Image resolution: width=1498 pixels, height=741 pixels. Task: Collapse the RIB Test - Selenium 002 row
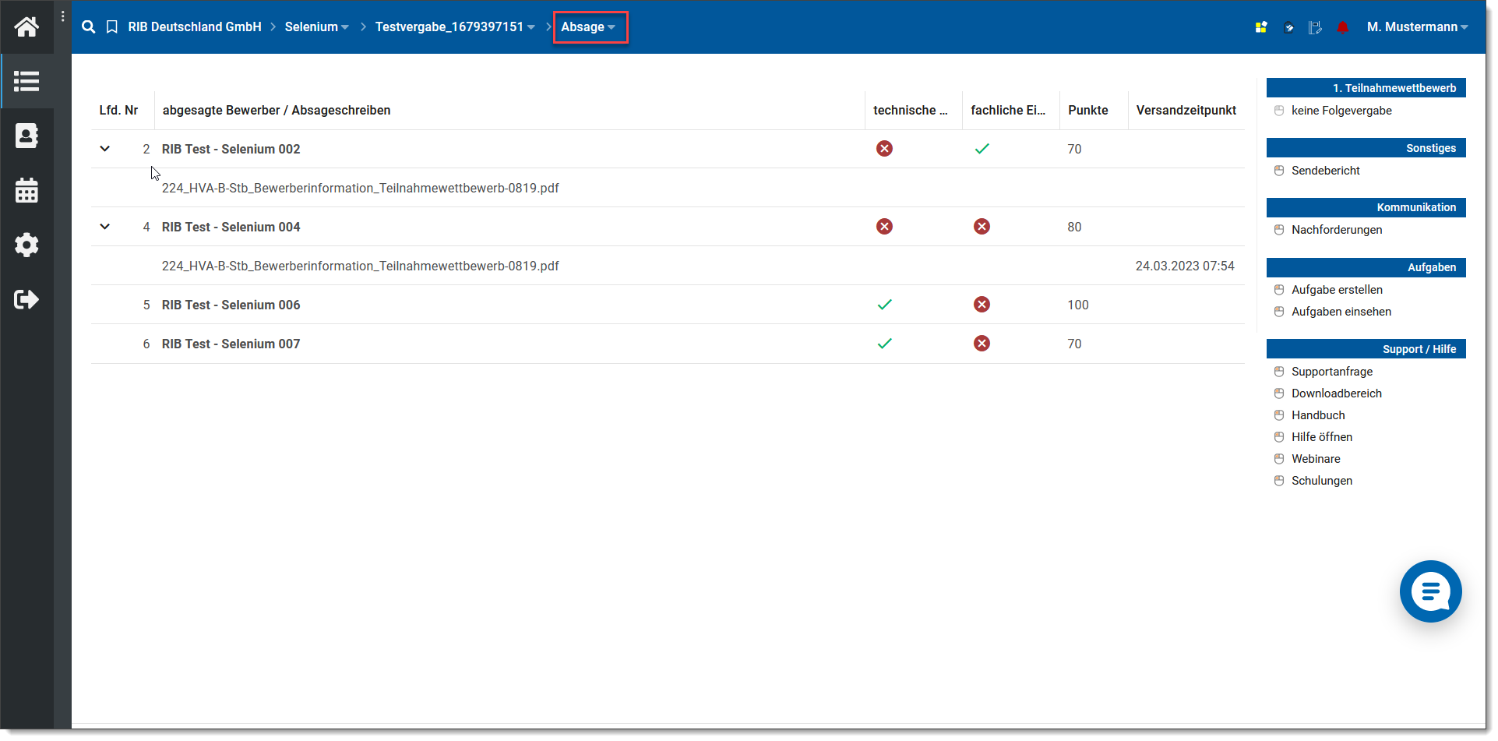point(105,149)
